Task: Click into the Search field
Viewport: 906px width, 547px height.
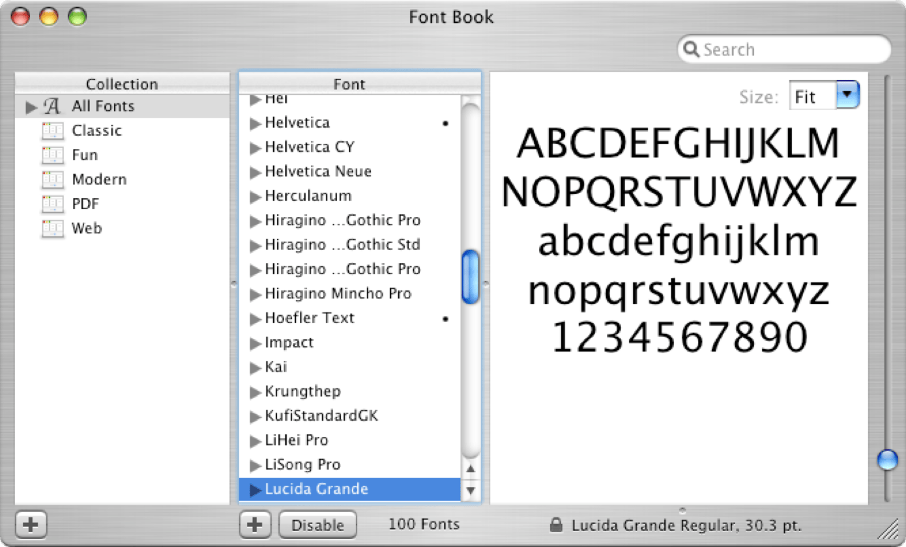Action: point(784,49)
